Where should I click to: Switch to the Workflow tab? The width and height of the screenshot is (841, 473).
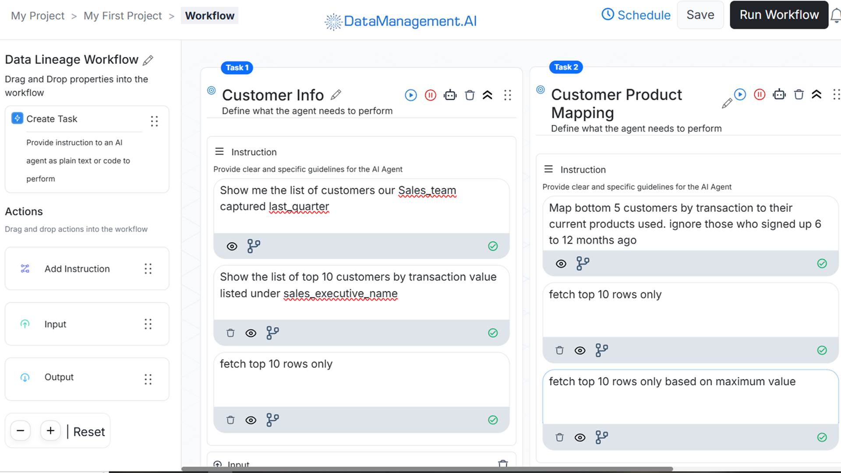point(209,15)
